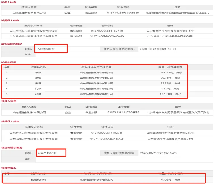Click the owner cell in the 家具 row
This screenshot has height=184, width=215.
[x=96, y=83]
